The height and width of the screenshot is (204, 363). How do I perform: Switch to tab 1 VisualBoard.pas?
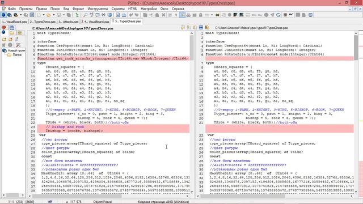point(14,22)
